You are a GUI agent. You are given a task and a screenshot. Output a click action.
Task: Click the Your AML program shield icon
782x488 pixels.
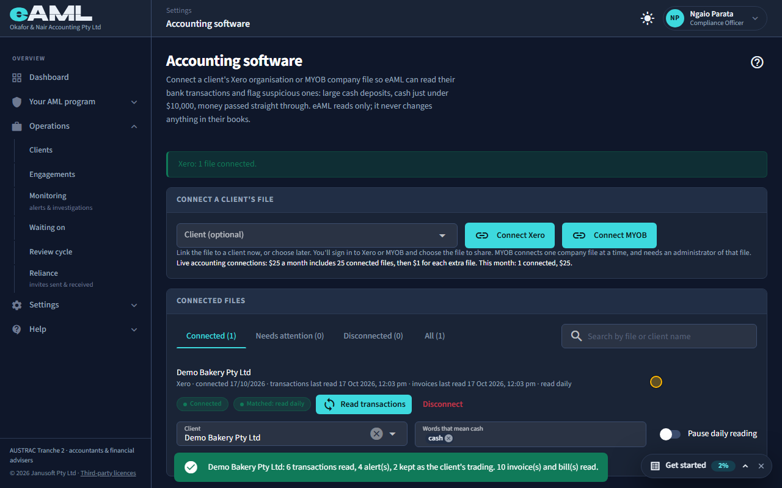(x=17, y=102)
